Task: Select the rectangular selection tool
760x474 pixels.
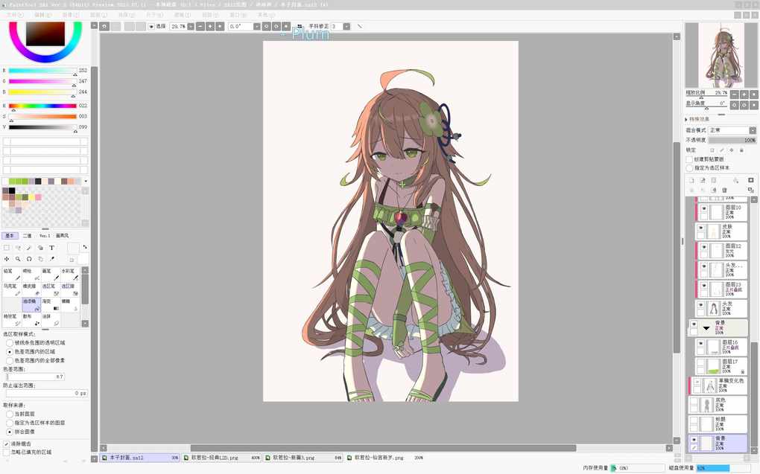Action: 7,247
